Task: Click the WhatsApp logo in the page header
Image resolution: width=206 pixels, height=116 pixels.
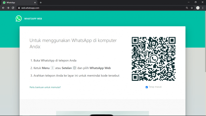Action: coord(19,19)
